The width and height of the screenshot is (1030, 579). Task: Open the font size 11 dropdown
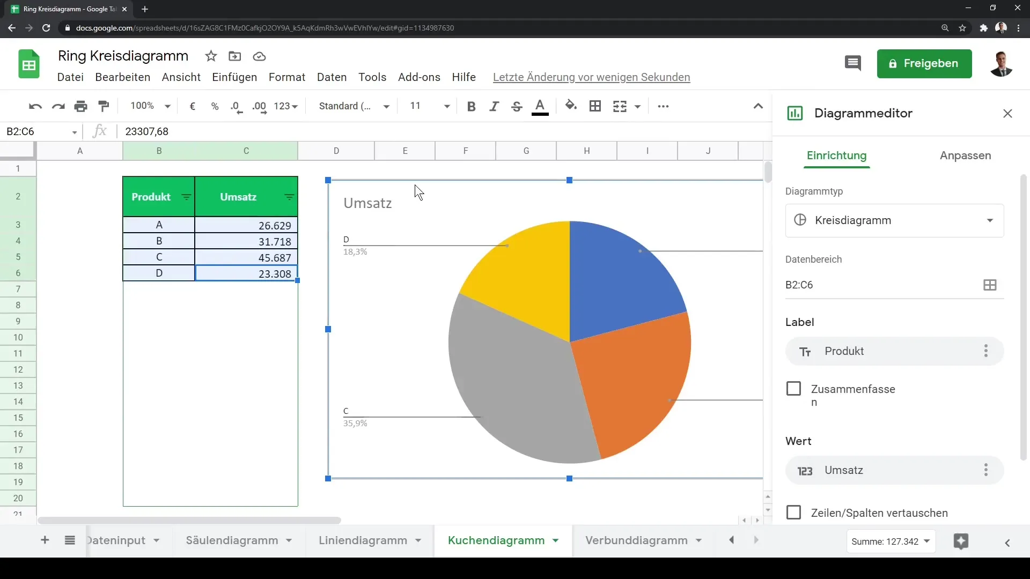click(429, 106)
